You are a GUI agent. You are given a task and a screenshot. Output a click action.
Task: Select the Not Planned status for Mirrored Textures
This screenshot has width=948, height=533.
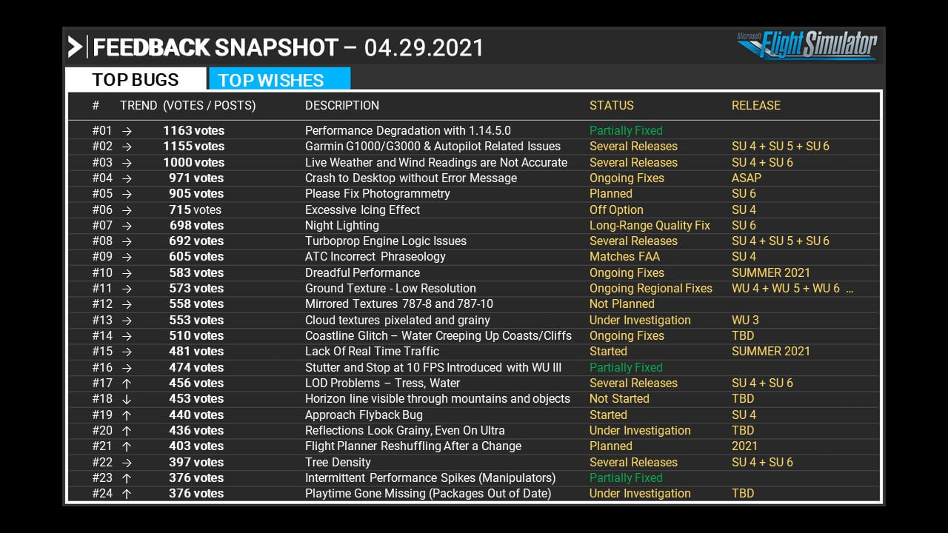coord(621,304)
